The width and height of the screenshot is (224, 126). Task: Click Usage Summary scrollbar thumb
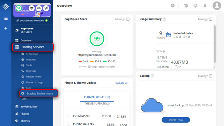tap(215, 45)
